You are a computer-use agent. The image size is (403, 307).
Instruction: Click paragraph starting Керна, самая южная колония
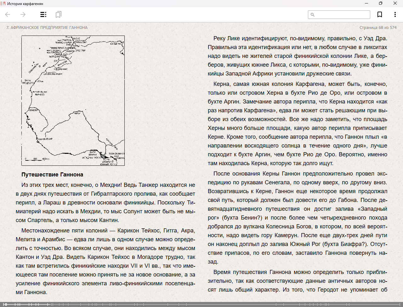click(x=297, y=123)
